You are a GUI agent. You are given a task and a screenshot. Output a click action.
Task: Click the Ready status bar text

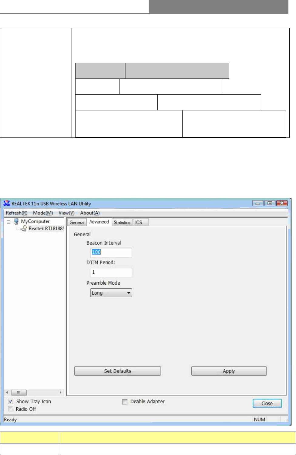pyautogui.click(x=10, y=419)
